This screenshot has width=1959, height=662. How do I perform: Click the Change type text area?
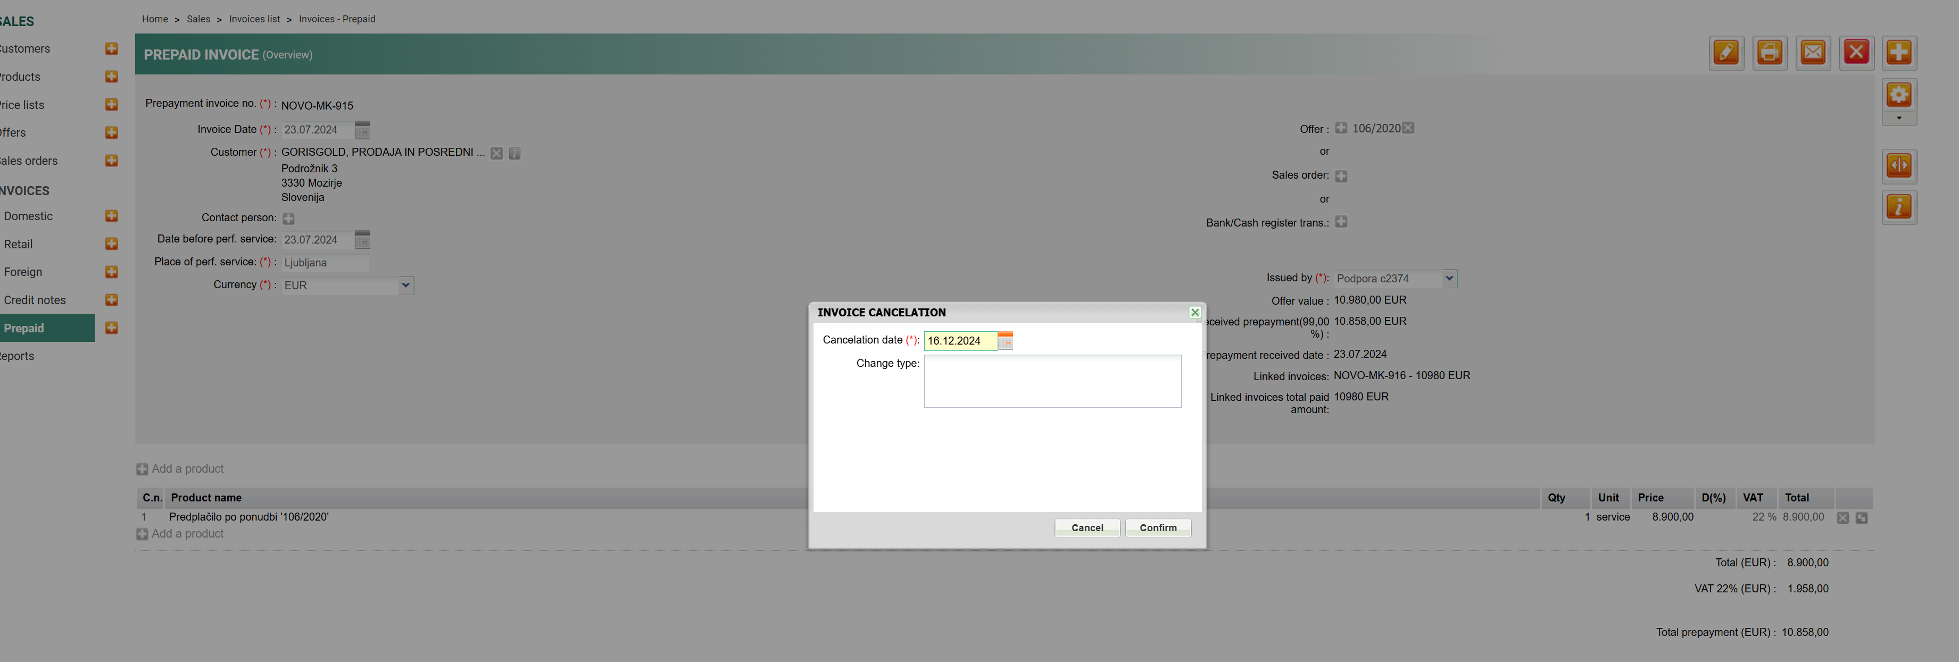tap(1052, 382)
